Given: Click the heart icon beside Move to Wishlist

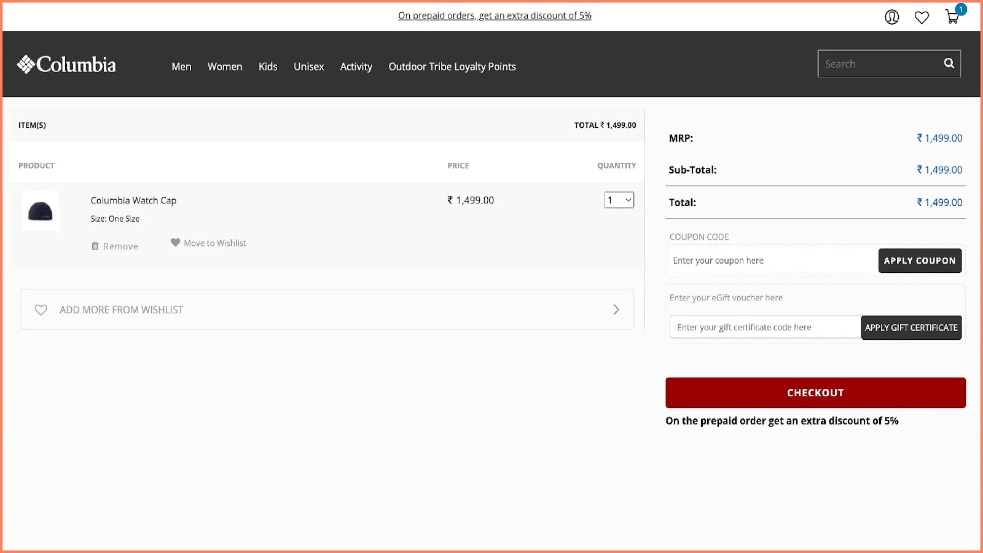Looking at the screenshot, I should pos(175,242).
